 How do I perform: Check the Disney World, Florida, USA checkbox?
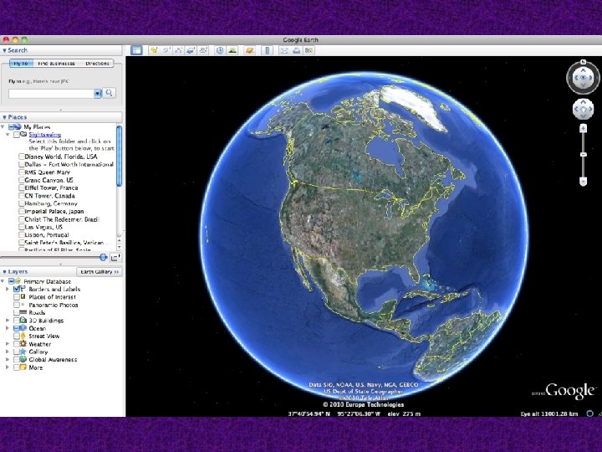tap(22, 157)
